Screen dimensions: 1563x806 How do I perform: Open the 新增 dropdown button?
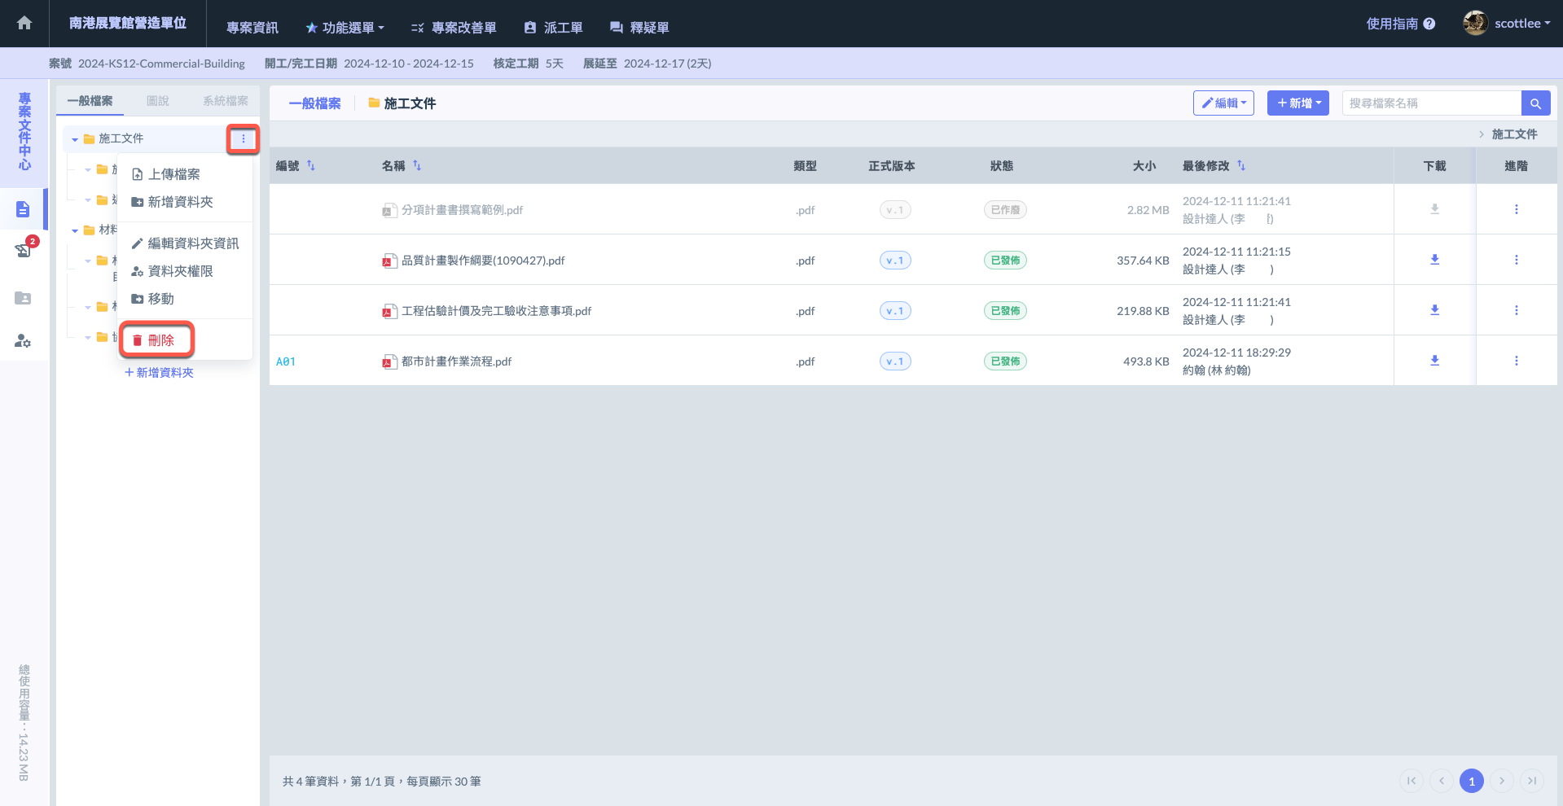point(1298,103)
